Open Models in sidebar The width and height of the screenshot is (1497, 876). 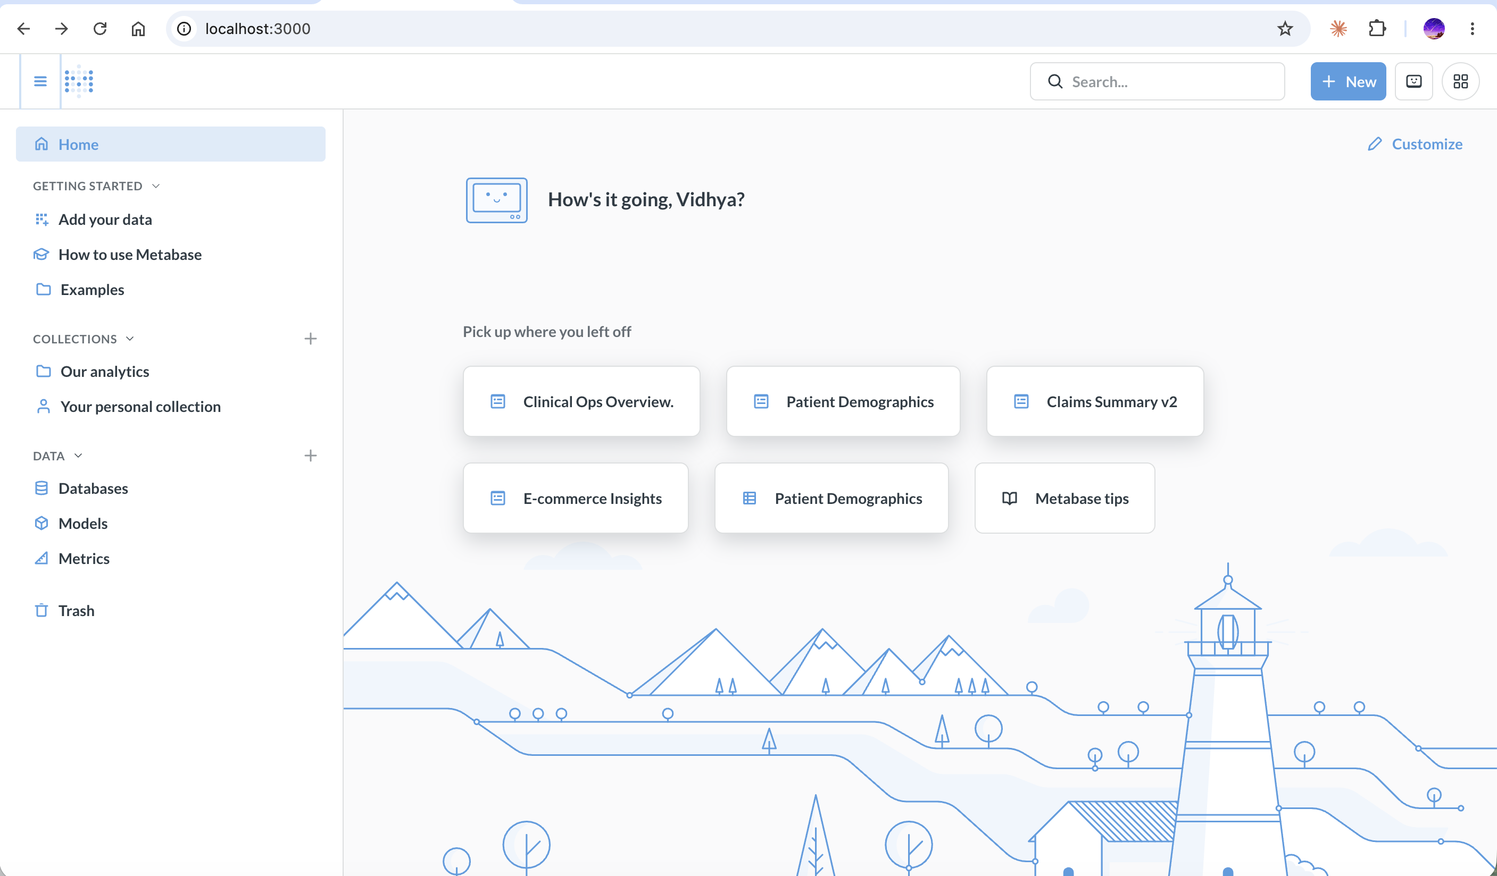(x=170, y=524)
